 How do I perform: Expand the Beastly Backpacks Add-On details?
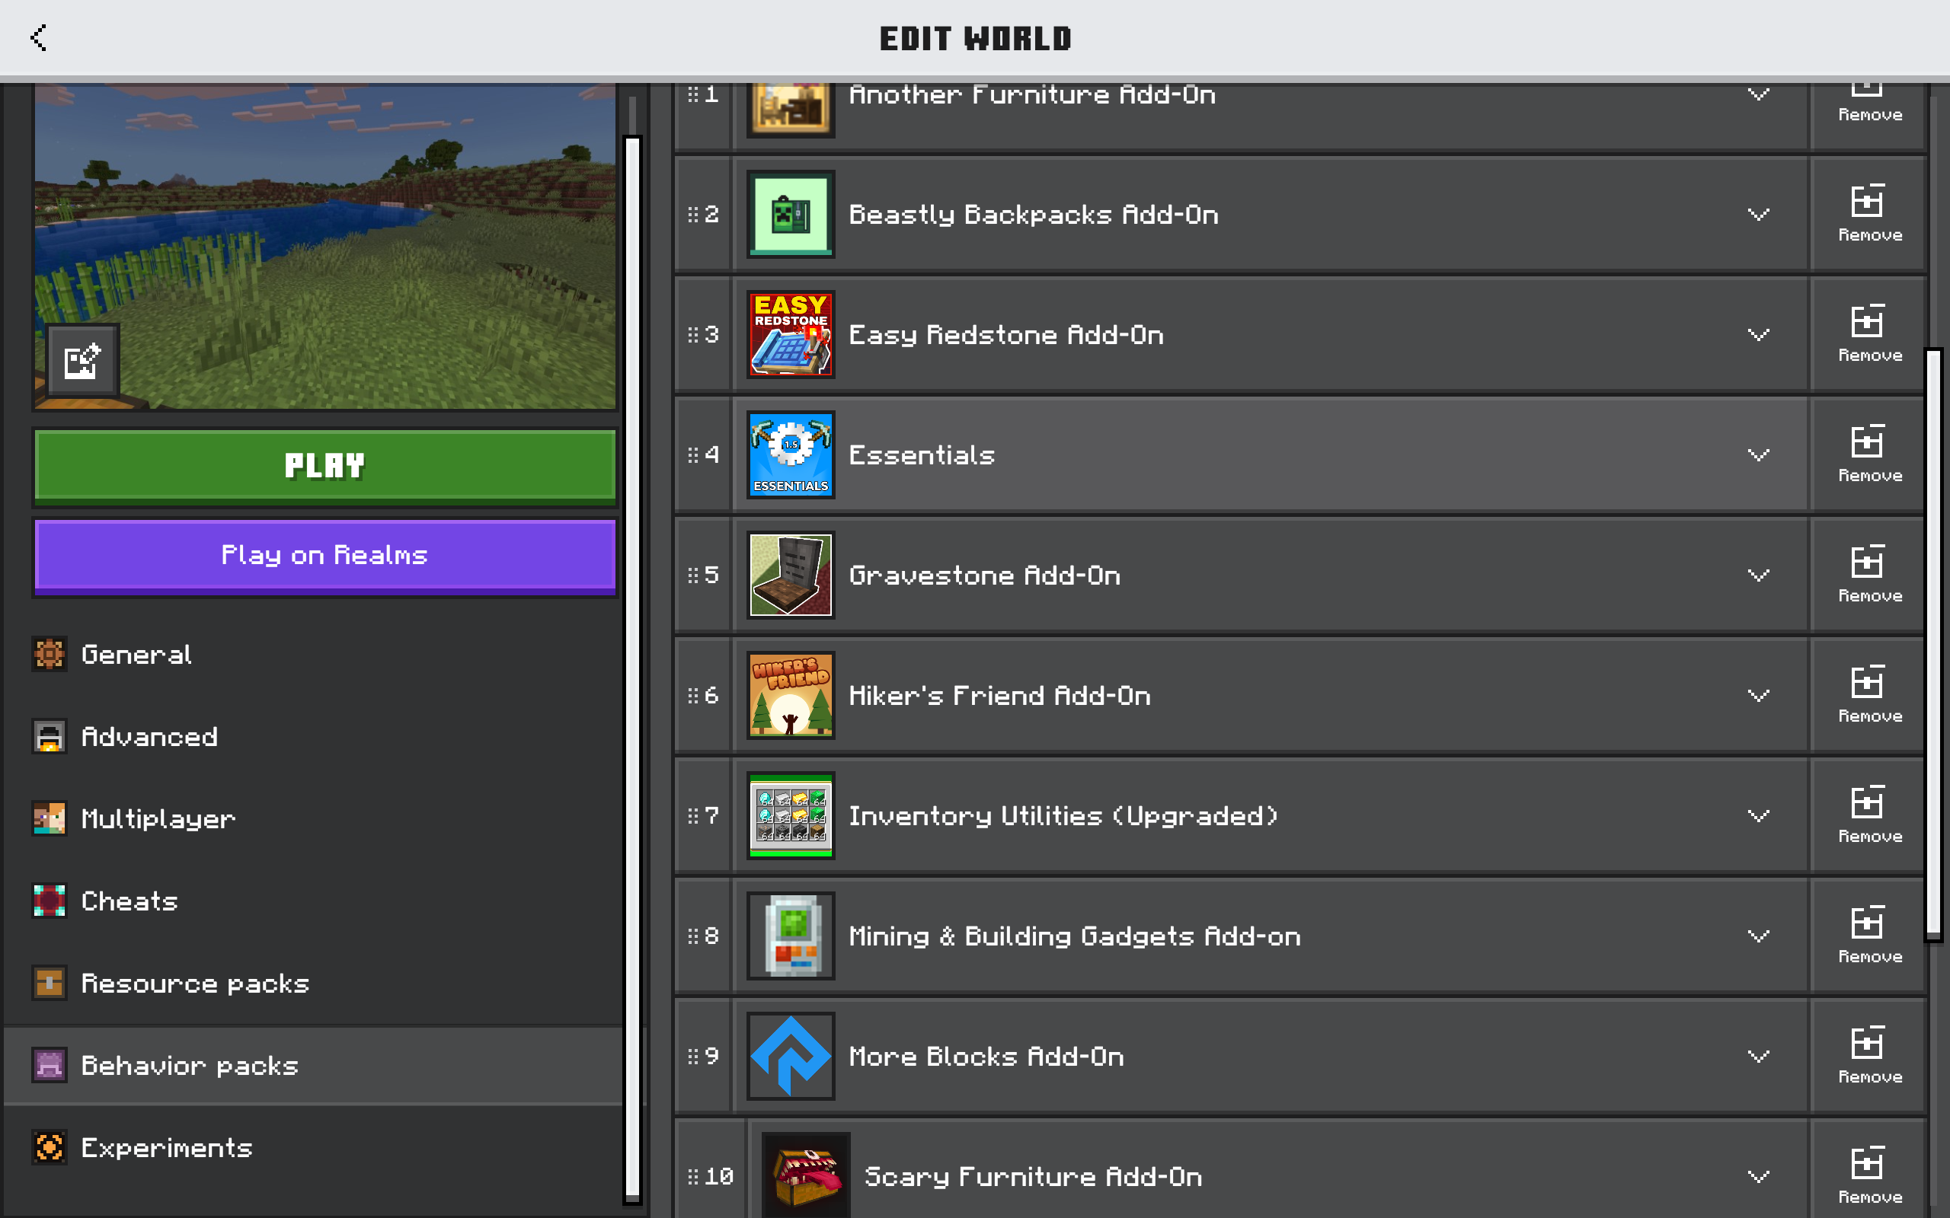point(1758,214)
